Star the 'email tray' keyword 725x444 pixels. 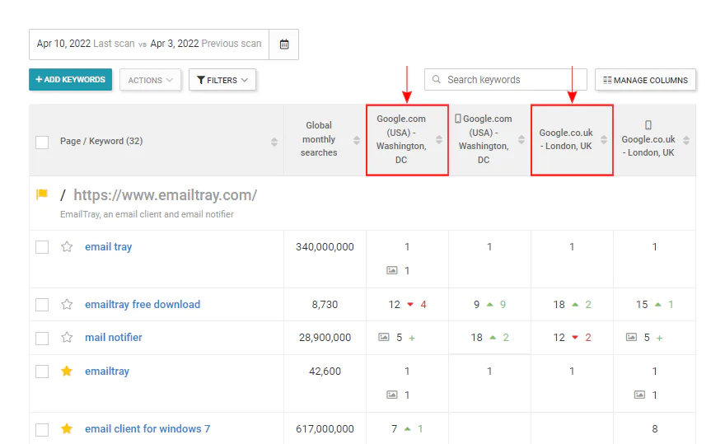pyautogui.click(x=67, y=246)
